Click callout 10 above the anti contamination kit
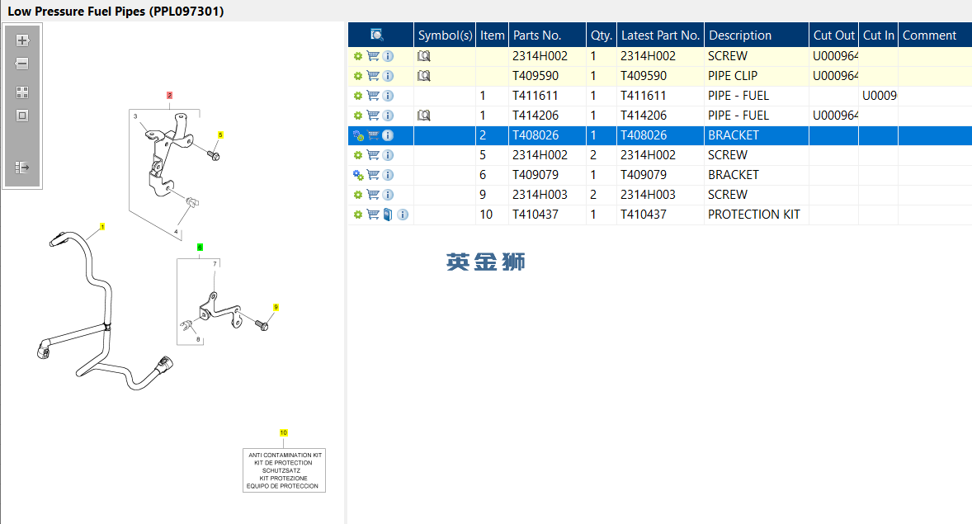 (283, 433)
